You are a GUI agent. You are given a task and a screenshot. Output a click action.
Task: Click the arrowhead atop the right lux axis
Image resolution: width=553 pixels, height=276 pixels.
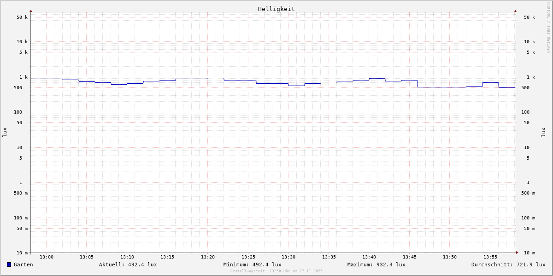point(515,11)
